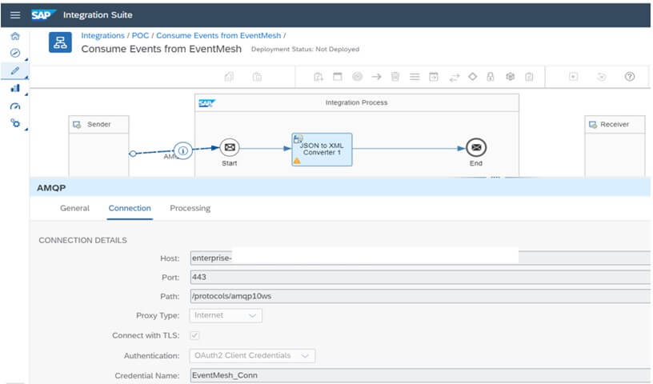Open the Call palette icon

coord(434,77)
